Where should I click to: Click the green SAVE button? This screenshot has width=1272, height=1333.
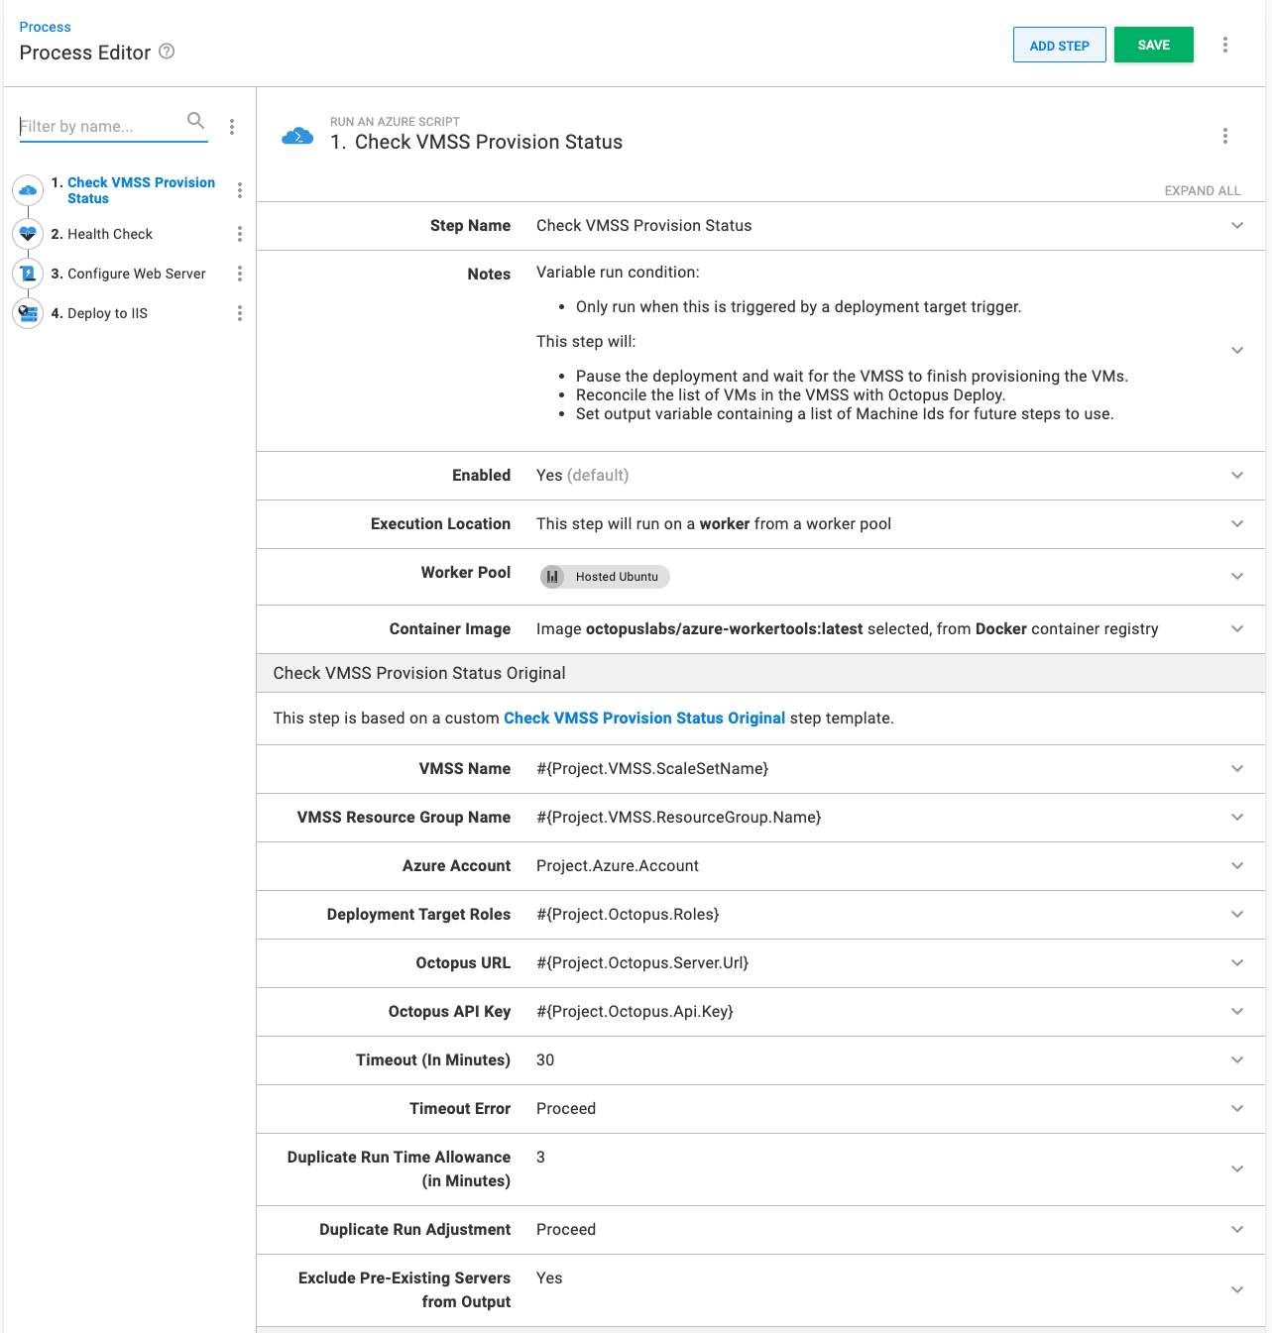(x=1153, y=45)
